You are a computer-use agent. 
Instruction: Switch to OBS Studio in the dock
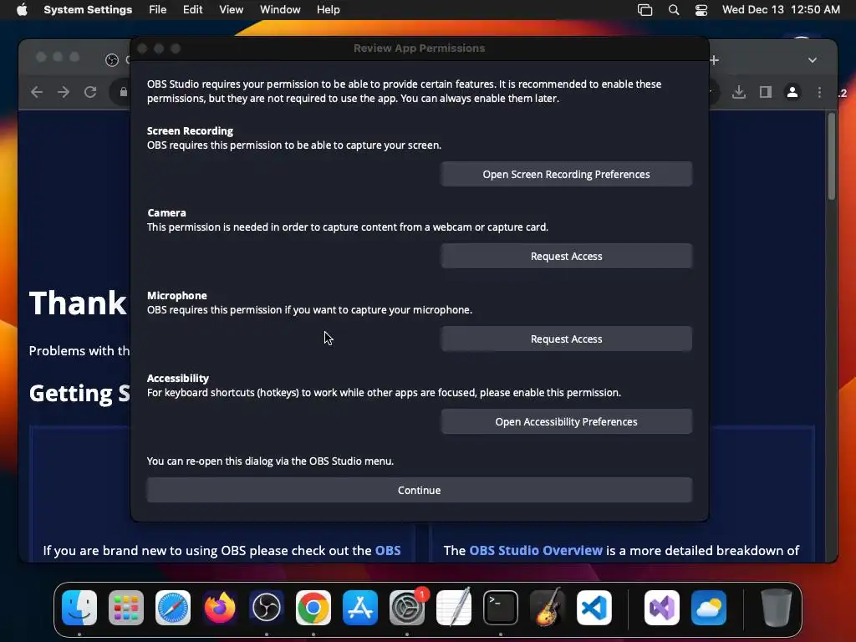tap(267, 608)
